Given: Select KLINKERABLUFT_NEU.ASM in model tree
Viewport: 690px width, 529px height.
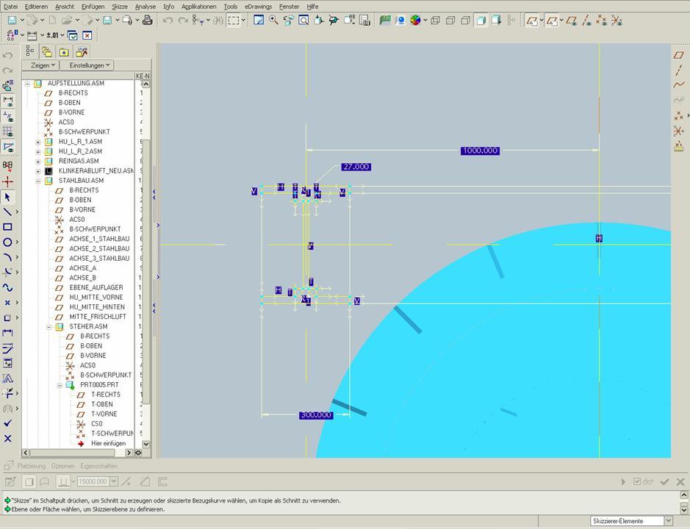Looking at the screenshot, I should point(96,170).
